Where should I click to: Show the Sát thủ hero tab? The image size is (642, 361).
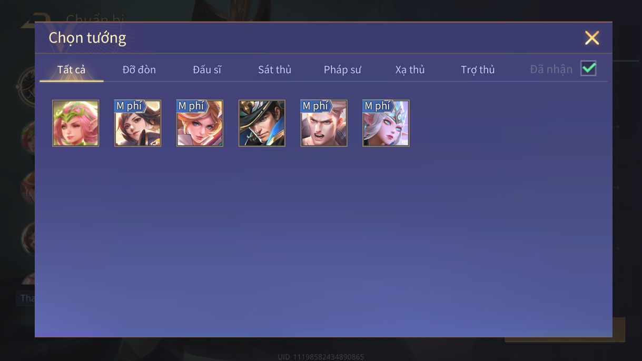pyautogui.click(x=274, y=69)
